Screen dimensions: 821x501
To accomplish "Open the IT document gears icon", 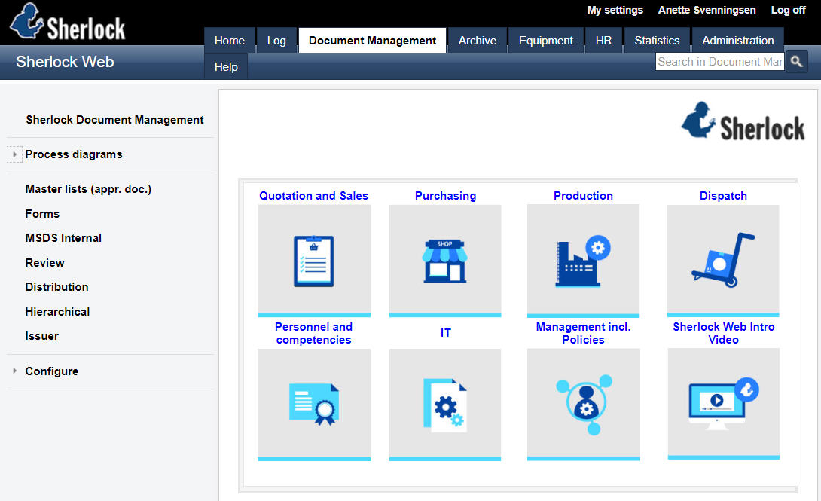I will (445, 405).
